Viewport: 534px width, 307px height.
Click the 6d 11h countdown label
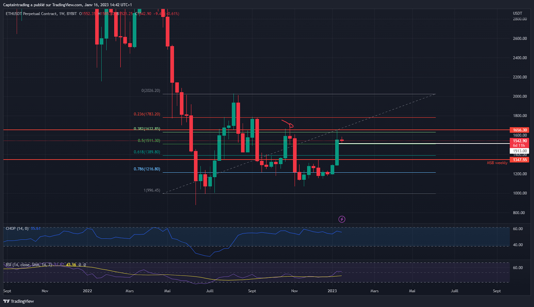(519, 145)
